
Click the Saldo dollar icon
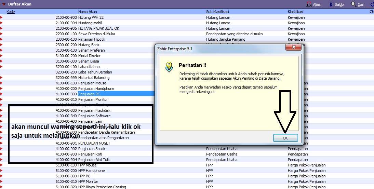click(x=331, y=4)
